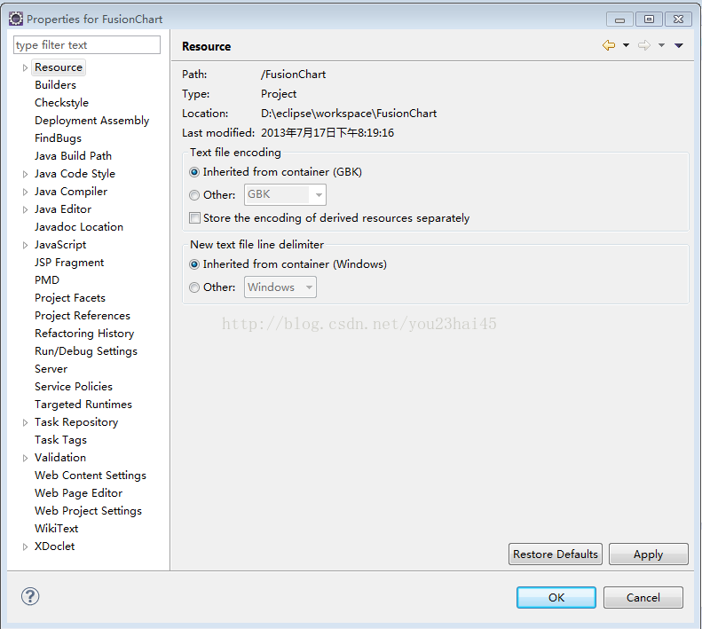702x629 pixels.
Task: Click the location D:\eclipse\workspace\FusionChart text
Action: 349,114
